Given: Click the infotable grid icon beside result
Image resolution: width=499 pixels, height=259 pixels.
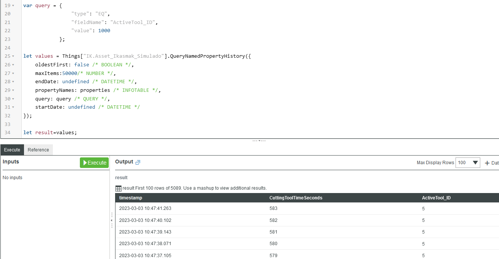Looking at the screenshot, I should click(x=118, y=188).
